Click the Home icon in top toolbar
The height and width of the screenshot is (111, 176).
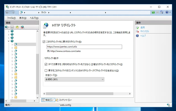tap(162, 12)
